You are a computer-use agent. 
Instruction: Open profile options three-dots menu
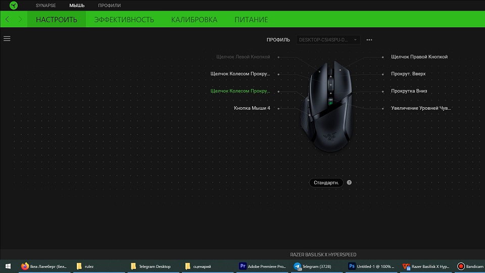369,39
